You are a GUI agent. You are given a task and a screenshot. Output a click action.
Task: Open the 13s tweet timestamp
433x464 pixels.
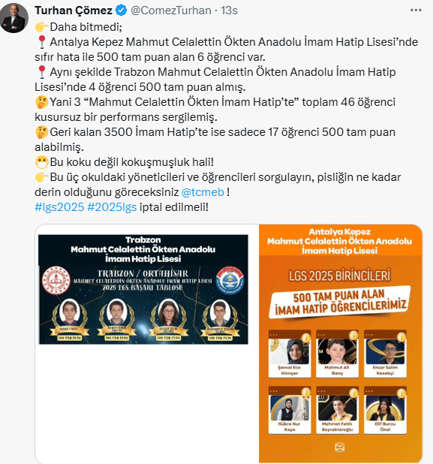coord(229,11)
